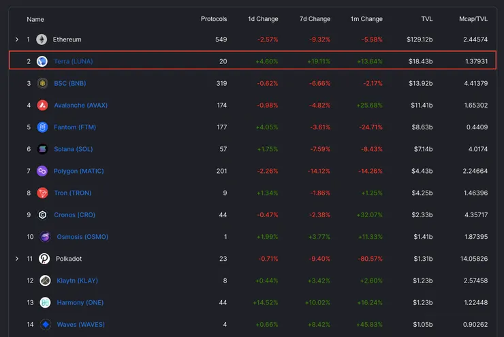Sort by Protocols column header
Viewport: 504px width, 337px height.
coord(214,19)
